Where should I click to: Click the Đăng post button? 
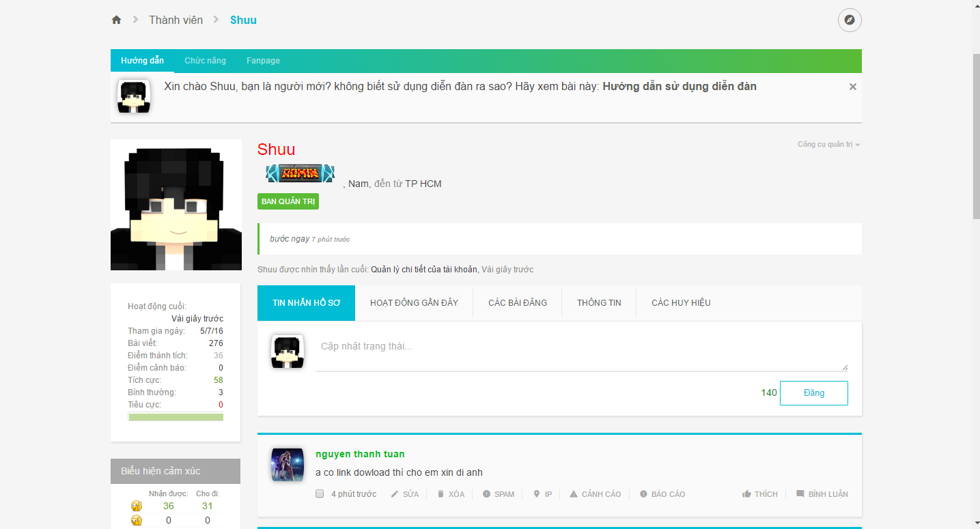[814, 393]
